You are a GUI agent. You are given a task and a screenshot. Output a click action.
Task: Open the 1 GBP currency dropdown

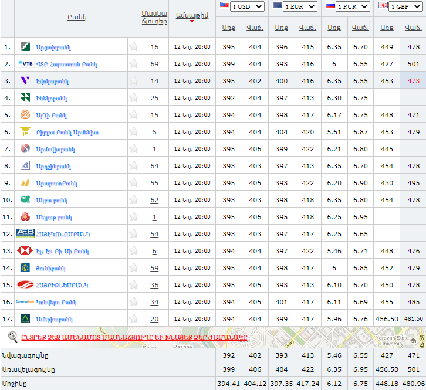click(405, 6)
